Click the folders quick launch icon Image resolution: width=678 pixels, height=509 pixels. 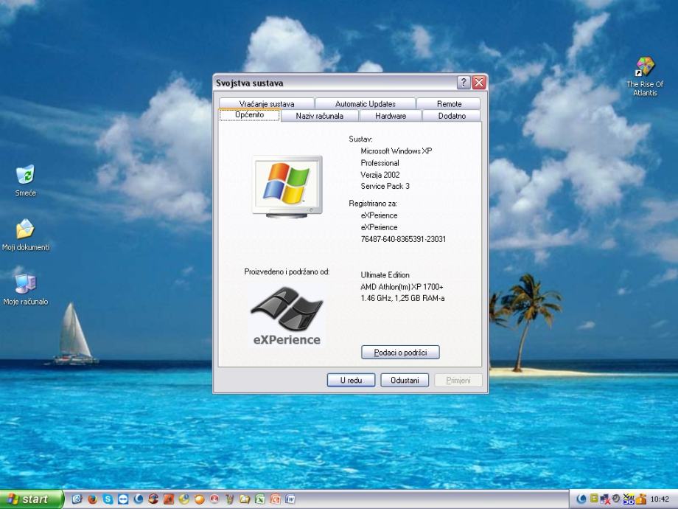point(245,499)
